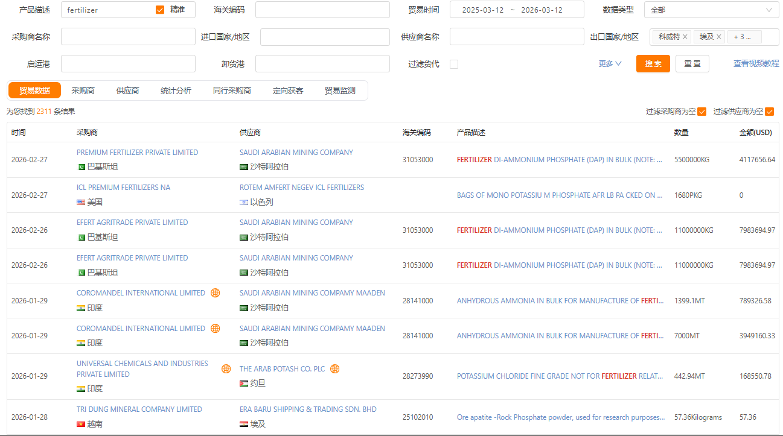Click globe icon next to THE ARAB POTASH CO. PLC
This screenshot has height=436, width=783.
(x=334, y=368)
